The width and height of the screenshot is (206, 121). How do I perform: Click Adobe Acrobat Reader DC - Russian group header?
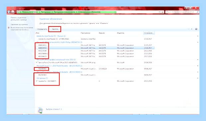tap(51, 36)
